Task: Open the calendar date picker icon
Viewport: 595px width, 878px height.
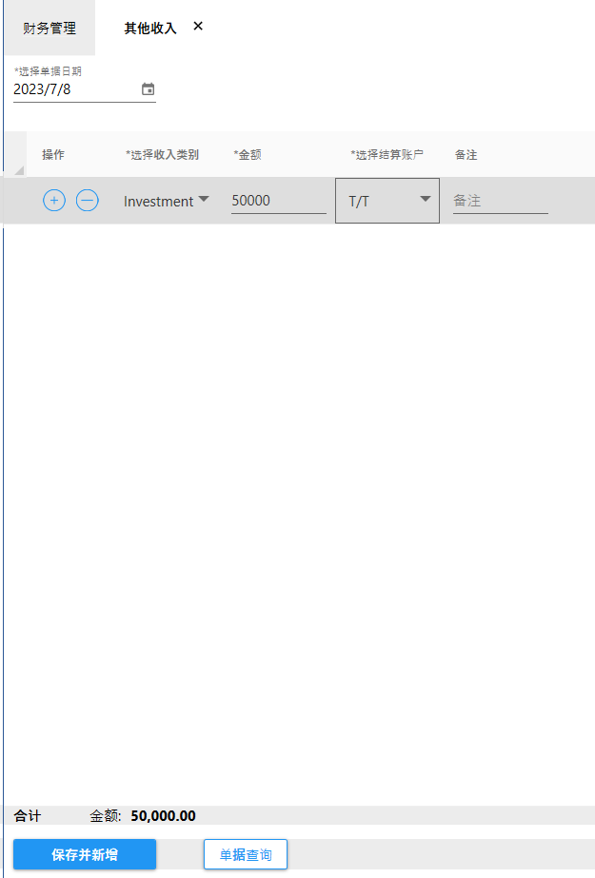Action: point(148,89)
